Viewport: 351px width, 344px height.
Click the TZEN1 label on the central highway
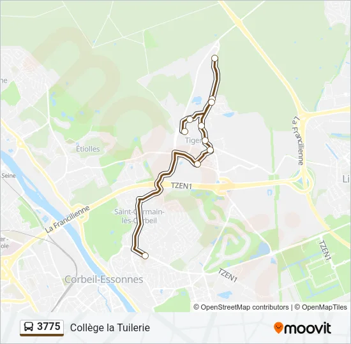click(x=181, y=185)
